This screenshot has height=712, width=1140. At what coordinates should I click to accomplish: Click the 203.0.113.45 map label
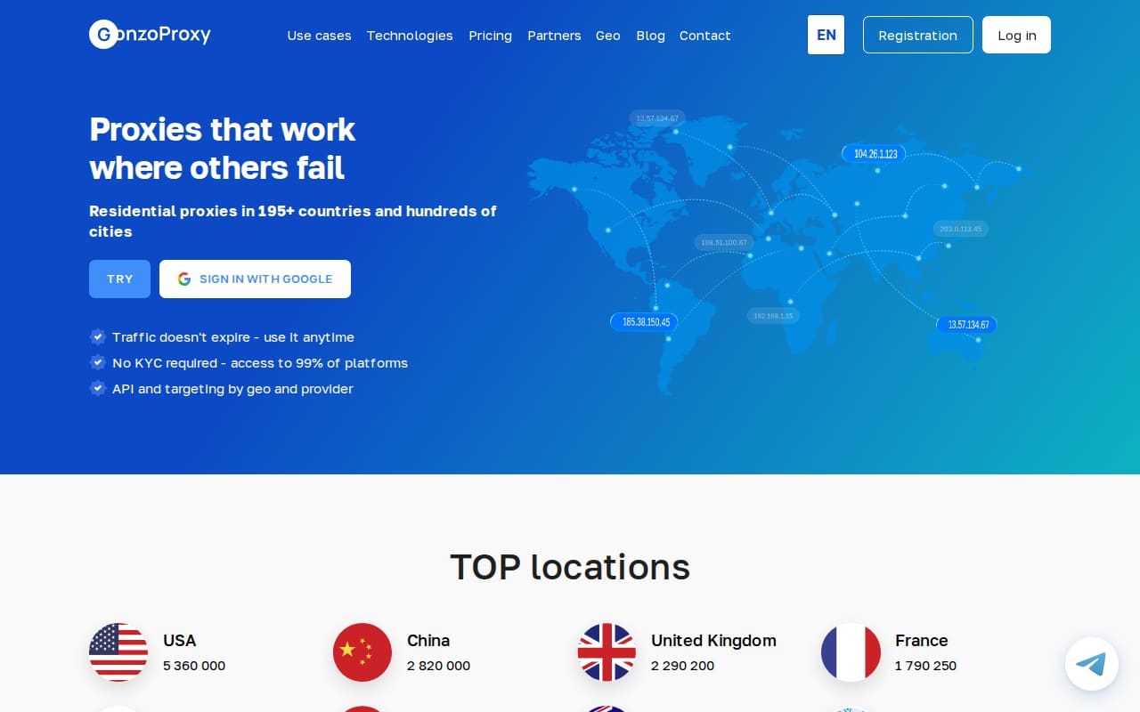click(960, 229)
